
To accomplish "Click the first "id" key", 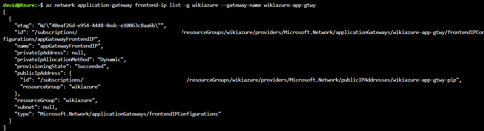I will tap(20, 33).
